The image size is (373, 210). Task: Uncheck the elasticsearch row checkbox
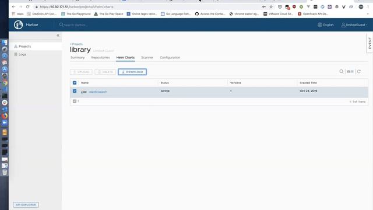(x=75, y=91)
